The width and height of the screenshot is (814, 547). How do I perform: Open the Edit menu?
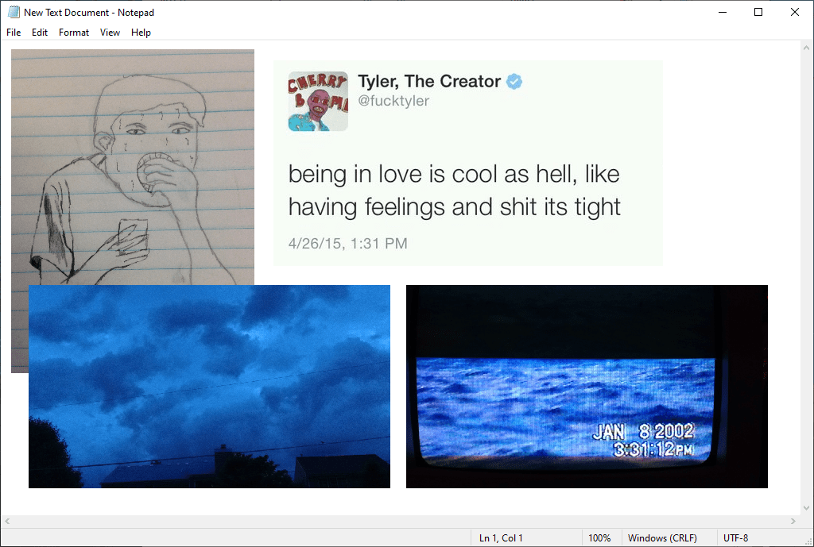[x=40, y=32]
